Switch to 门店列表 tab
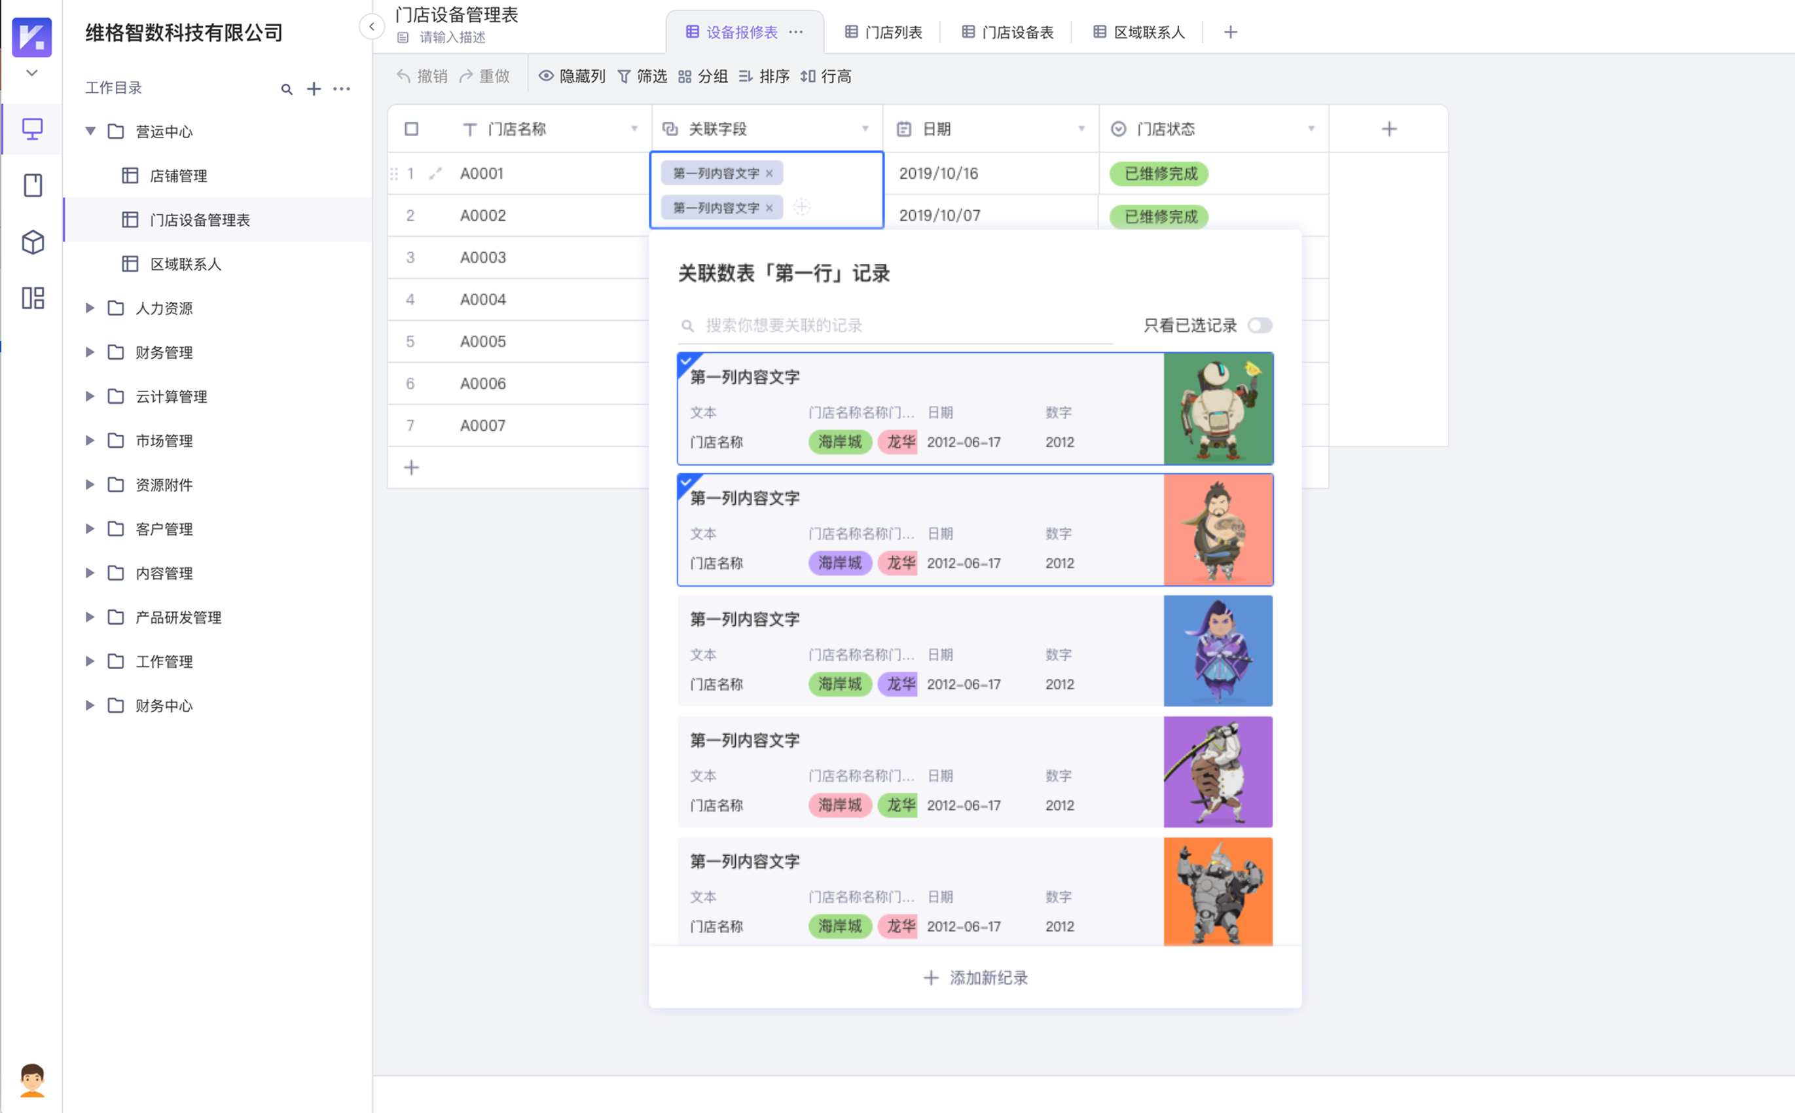This screenshot has height=1113, width=1795. click(883, 32)
